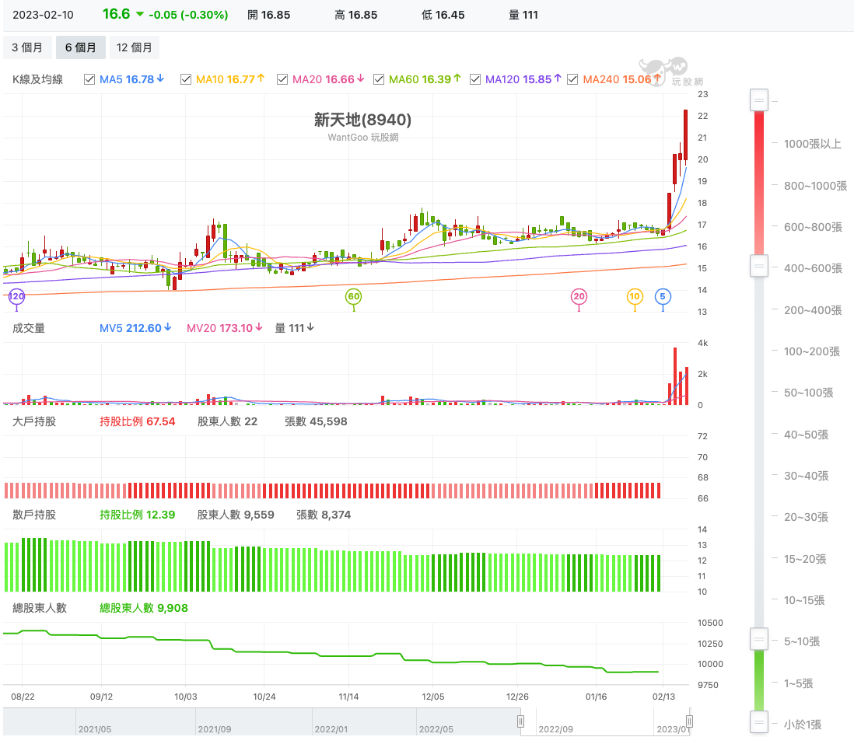The width and height of the screenshot is (854, 737).
Task: Click the 50~100張 holdings level label
Action: 809,393
